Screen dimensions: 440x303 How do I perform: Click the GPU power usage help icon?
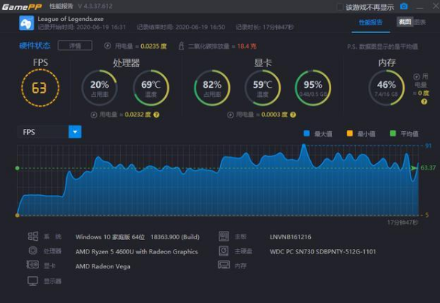[x=293, y=115]
